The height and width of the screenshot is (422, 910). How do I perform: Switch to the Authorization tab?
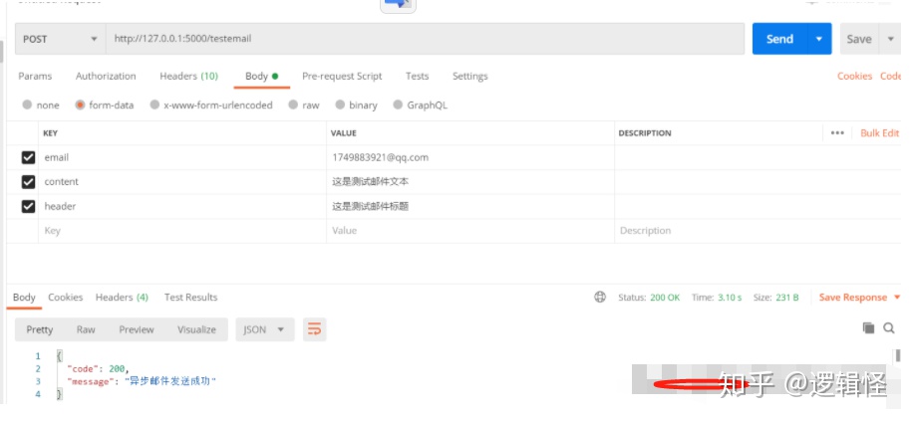(x=106, y=76)
